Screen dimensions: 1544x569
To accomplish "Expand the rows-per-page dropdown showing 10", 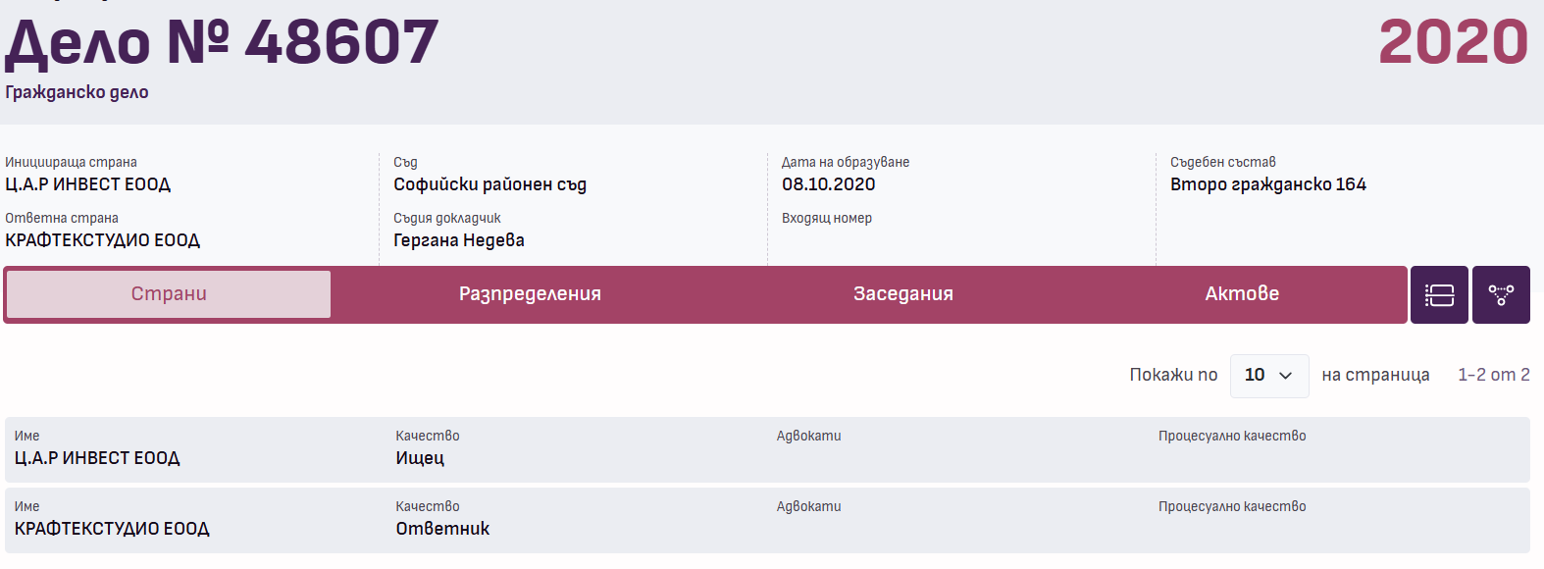I will pyautogui.click(x=1268, y=376).
